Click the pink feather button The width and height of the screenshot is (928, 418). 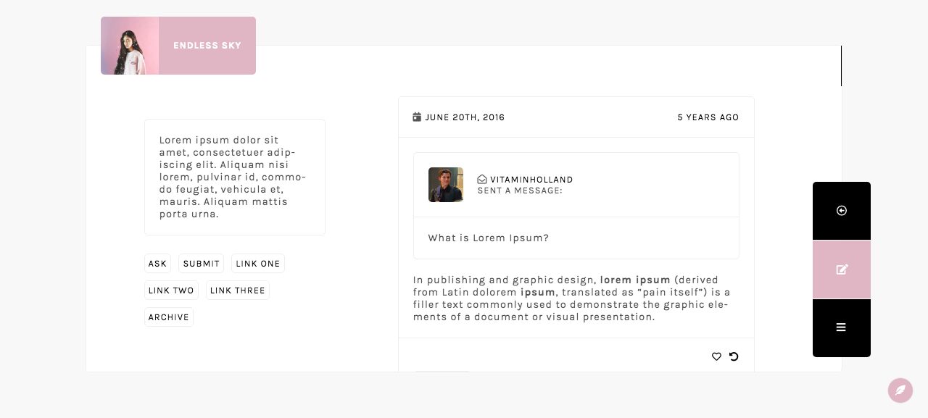(900, 390)
